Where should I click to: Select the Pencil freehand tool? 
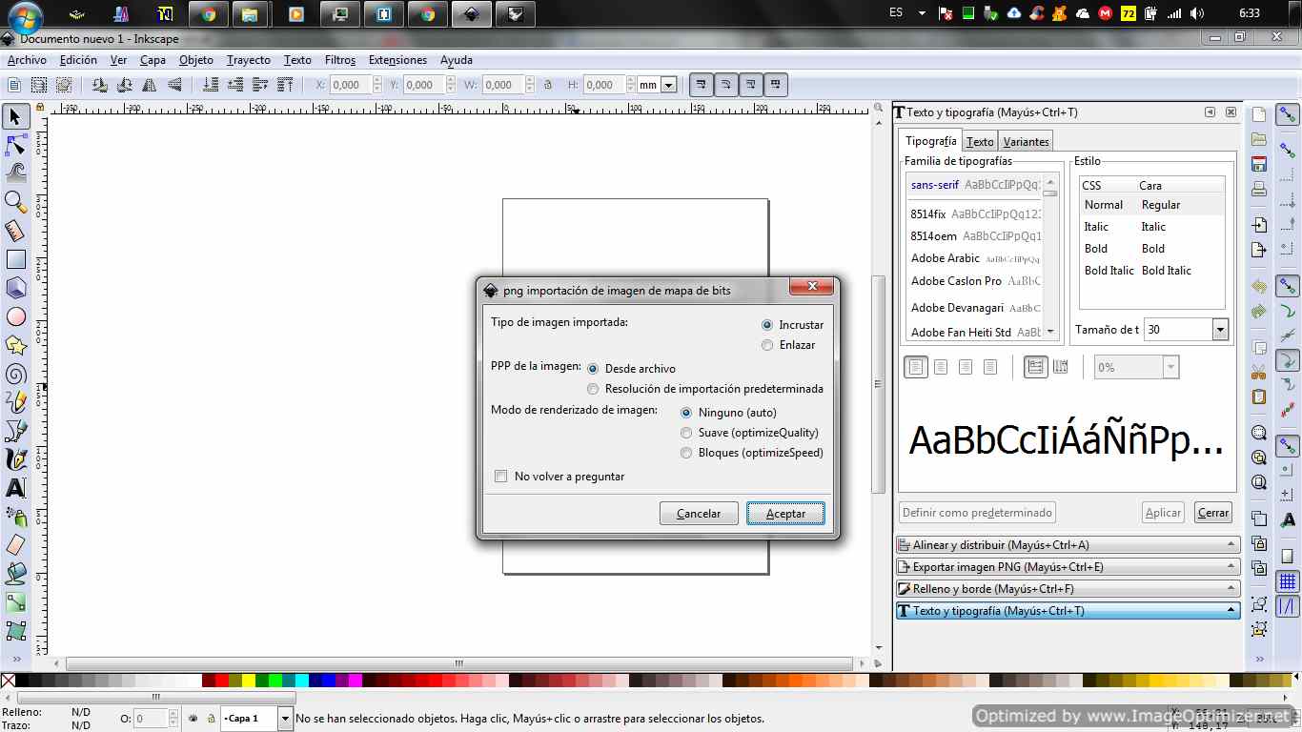coord(15,402)
